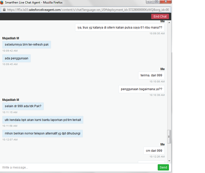Click timestamp 10:09:42 AM
The image size is (205, 173).
[x=10, y=51]
